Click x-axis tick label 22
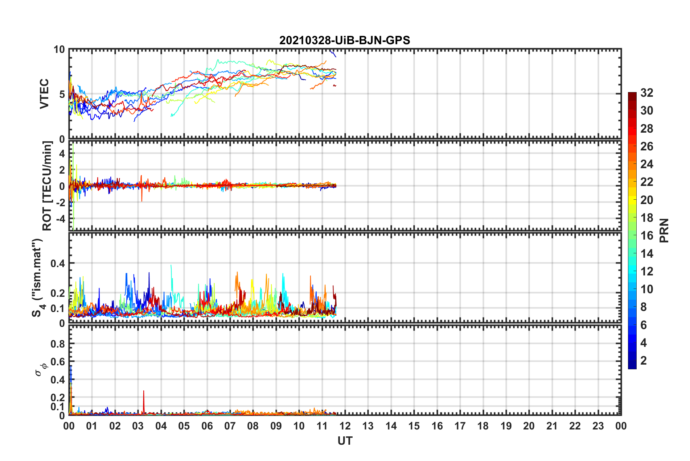 tap(575, 426)
